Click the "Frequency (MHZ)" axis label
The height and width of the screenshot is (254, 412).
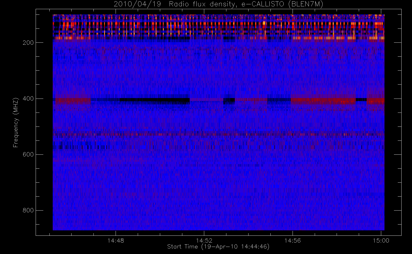tap(16, 122)
